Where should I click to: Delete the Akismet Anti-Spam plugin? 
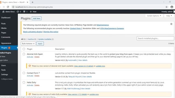tap(37, 57)
